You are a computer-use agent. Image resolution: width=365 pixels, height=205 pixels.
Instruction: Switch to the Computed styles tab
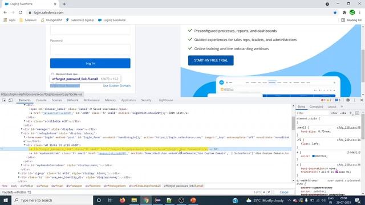click(x=316, y=106)
